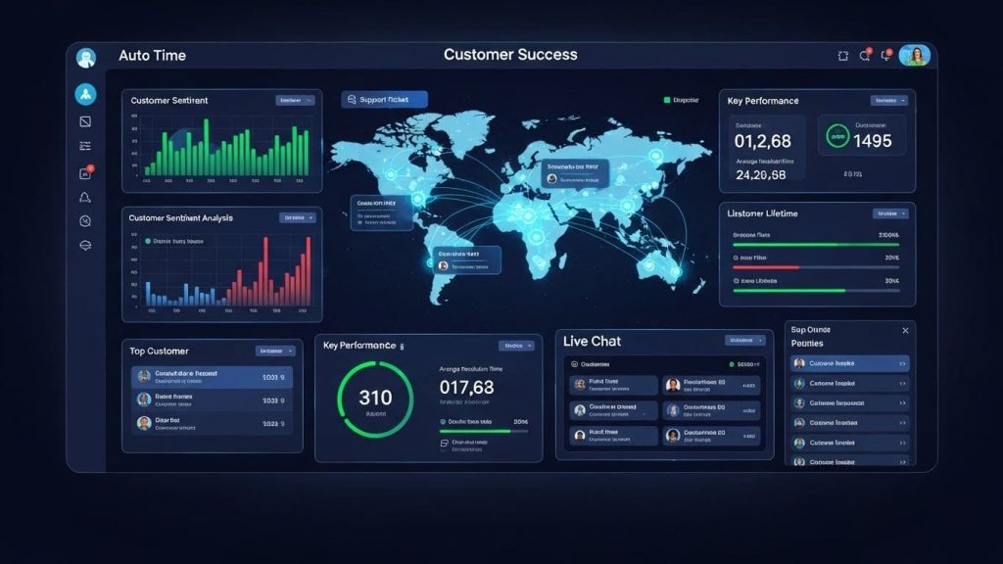The height and width of the screenshot is (564, 1003).
Task: Open the profile avatar at top of sidebar
Action: pos(85,57)
